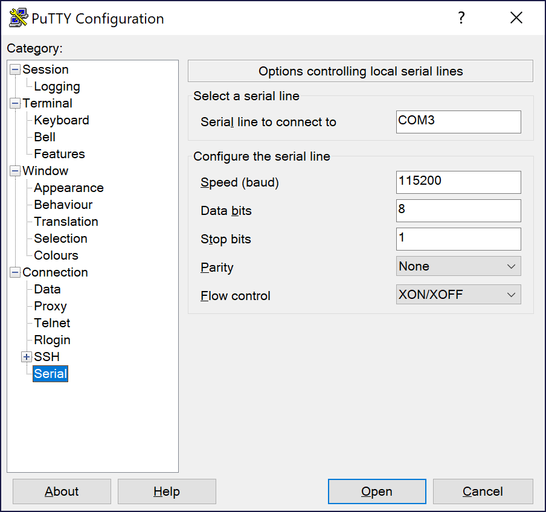Click the PuTTY icon in title bar
This screenshot has width=546, height=512.
[x=18, y=18]
